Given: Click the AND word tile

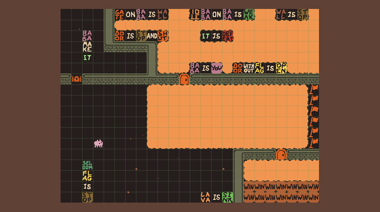Looking at the screenshot, I should tap(152, 36).
